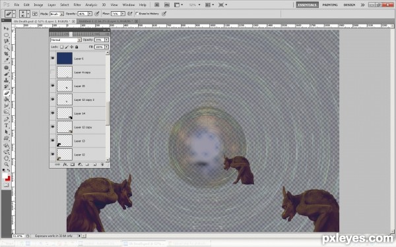The image size is (396, 247).
Task: Select the Zoom tool in toolbox
Action: point(7,164)
